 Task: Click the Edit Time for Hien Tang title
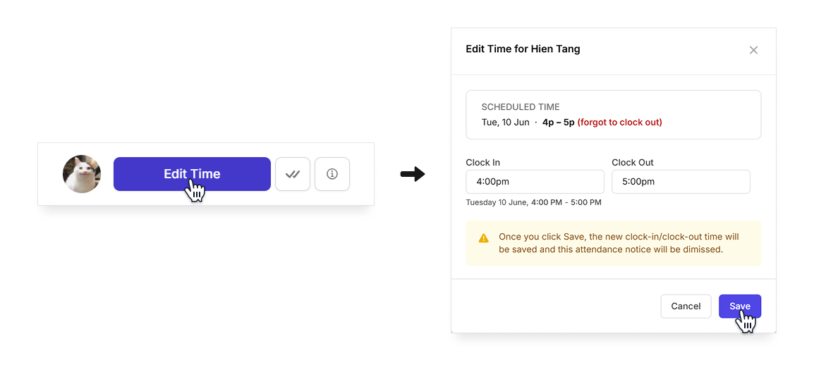[x=523, y=49]
